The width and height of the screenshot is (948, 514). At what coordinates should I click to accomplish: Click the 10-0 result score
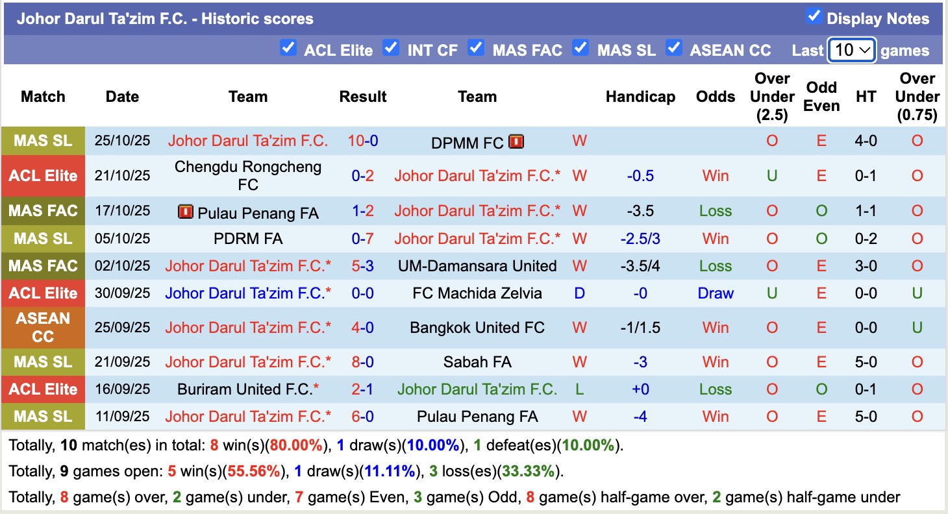click(362, 141)
